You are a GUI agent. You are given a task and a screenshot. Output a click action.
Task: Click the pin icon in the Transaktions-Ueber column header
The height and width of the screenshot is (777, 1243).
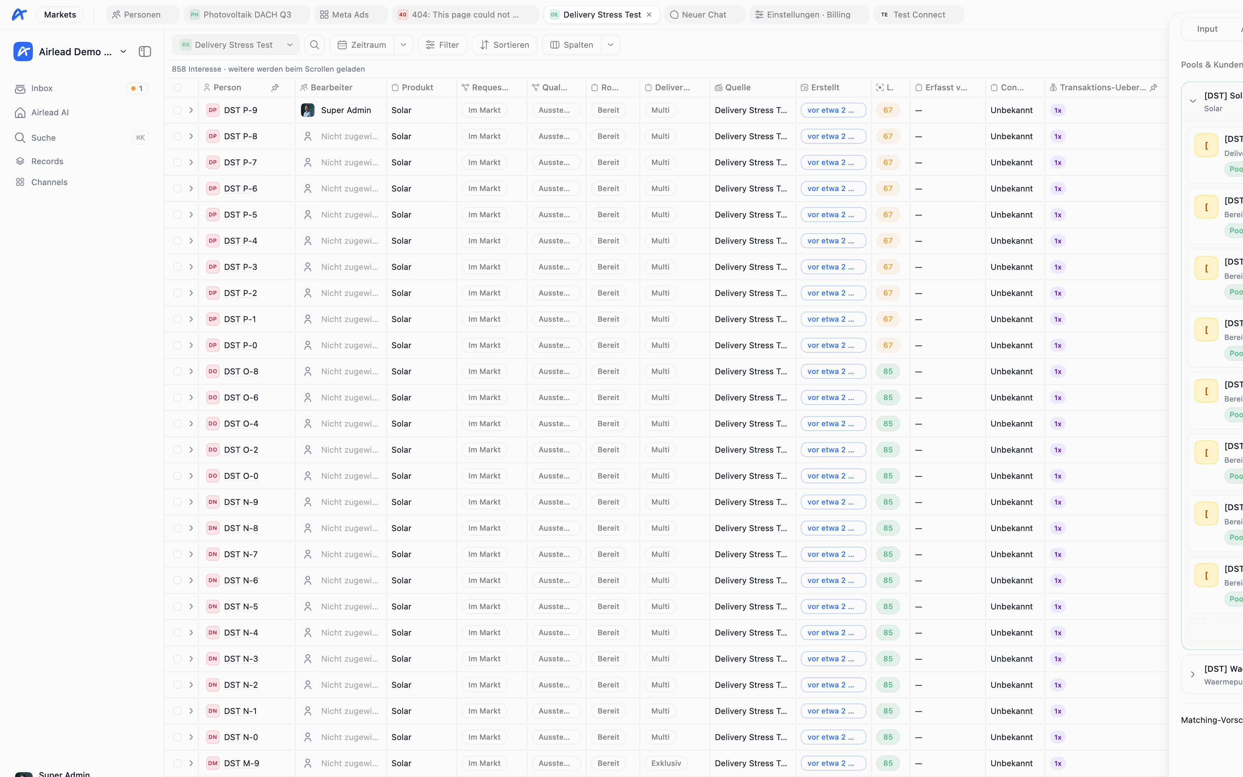[x=1153, y=87]
